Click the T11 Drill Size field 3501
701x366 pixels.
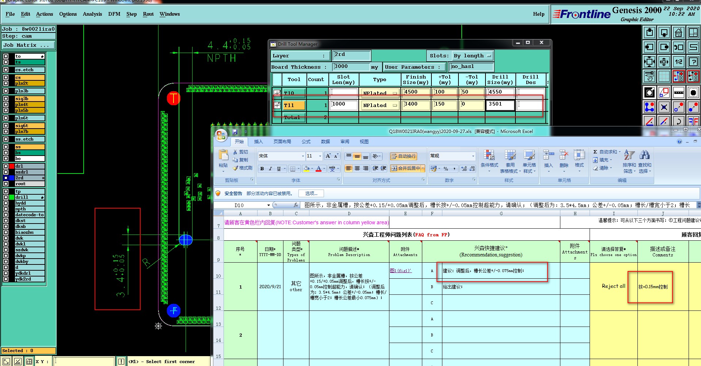(x=500, y=105)
